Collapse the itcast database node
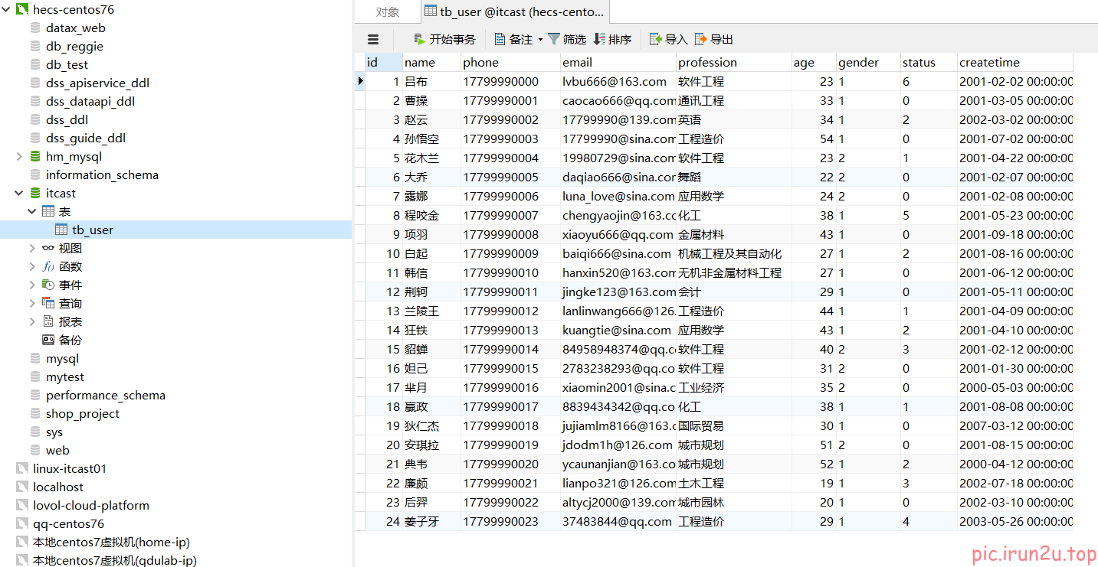The height and width of the screenshot is (567, 1098). [19, 193]
